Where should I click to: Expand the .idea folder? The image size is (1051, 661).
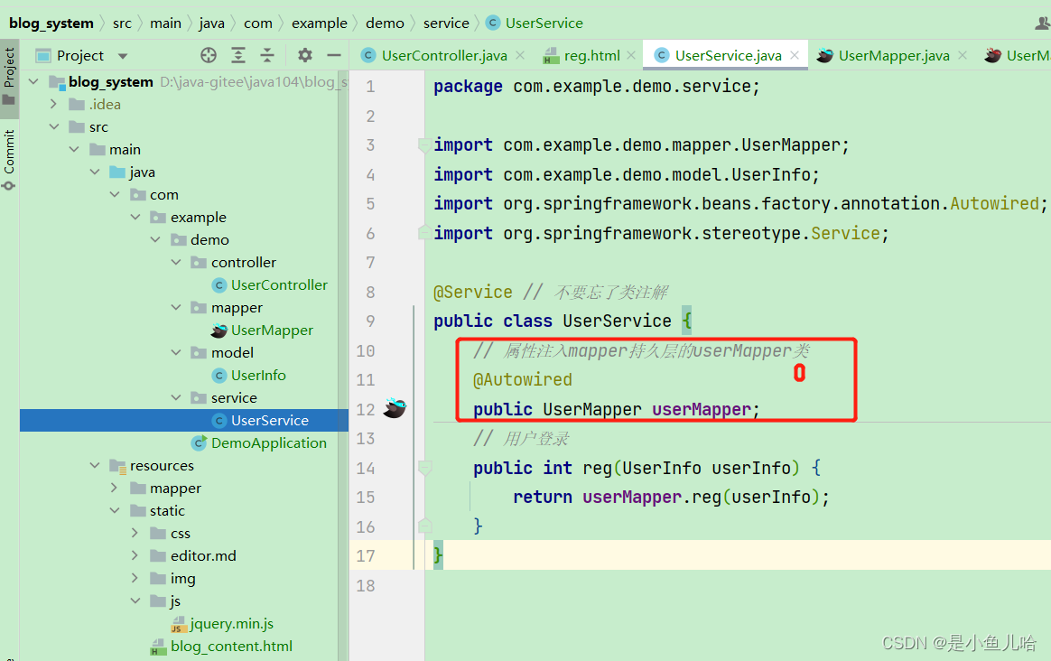point(53,104)
